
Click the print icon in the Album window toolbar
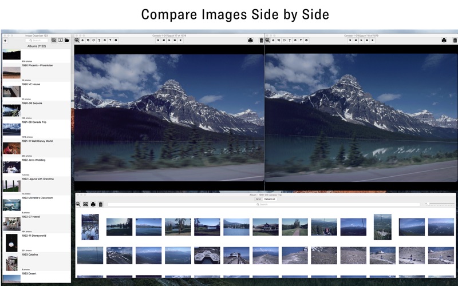click(93, 204)
